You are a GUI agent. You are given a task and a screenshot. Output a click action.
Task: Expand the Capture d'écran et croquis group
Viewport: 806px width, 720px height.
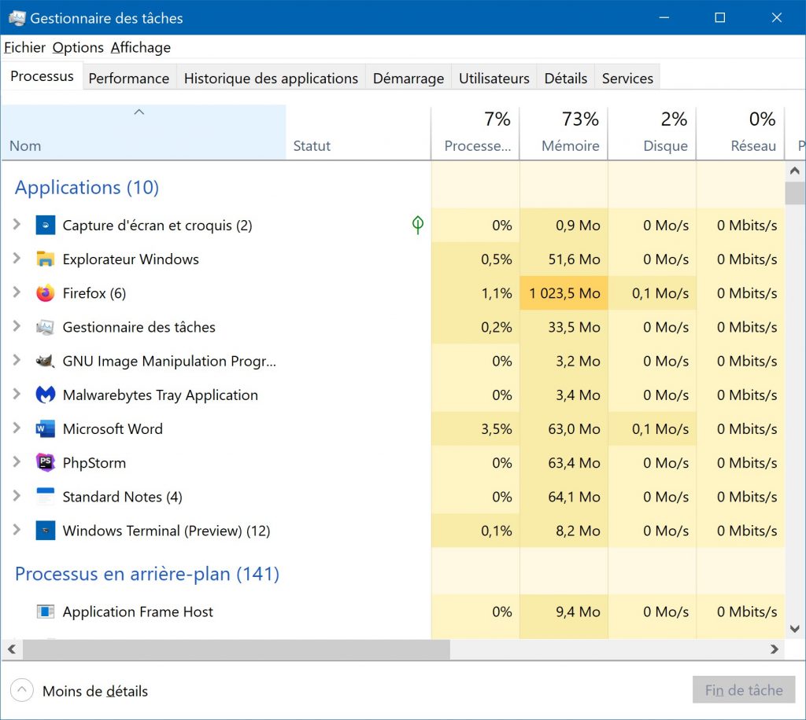coord(17,225)
